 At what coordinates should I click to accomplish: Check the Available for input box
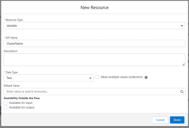pyautogui.click(x=5, y=103)
